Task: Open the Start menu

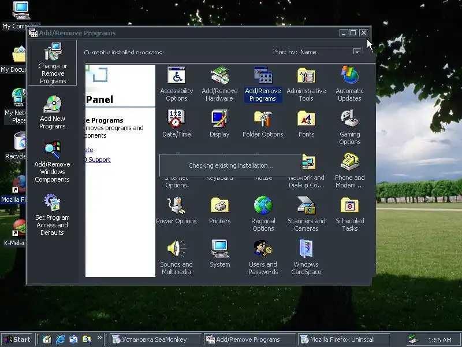Action: point(17,339)
